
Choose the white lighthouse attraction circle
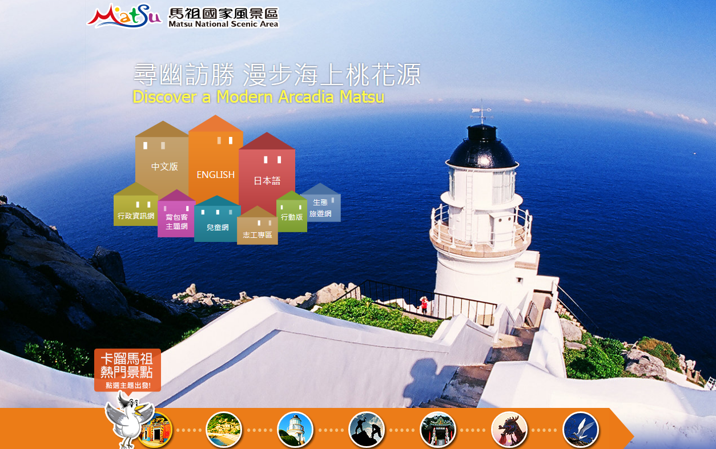(x=295, y=430)
